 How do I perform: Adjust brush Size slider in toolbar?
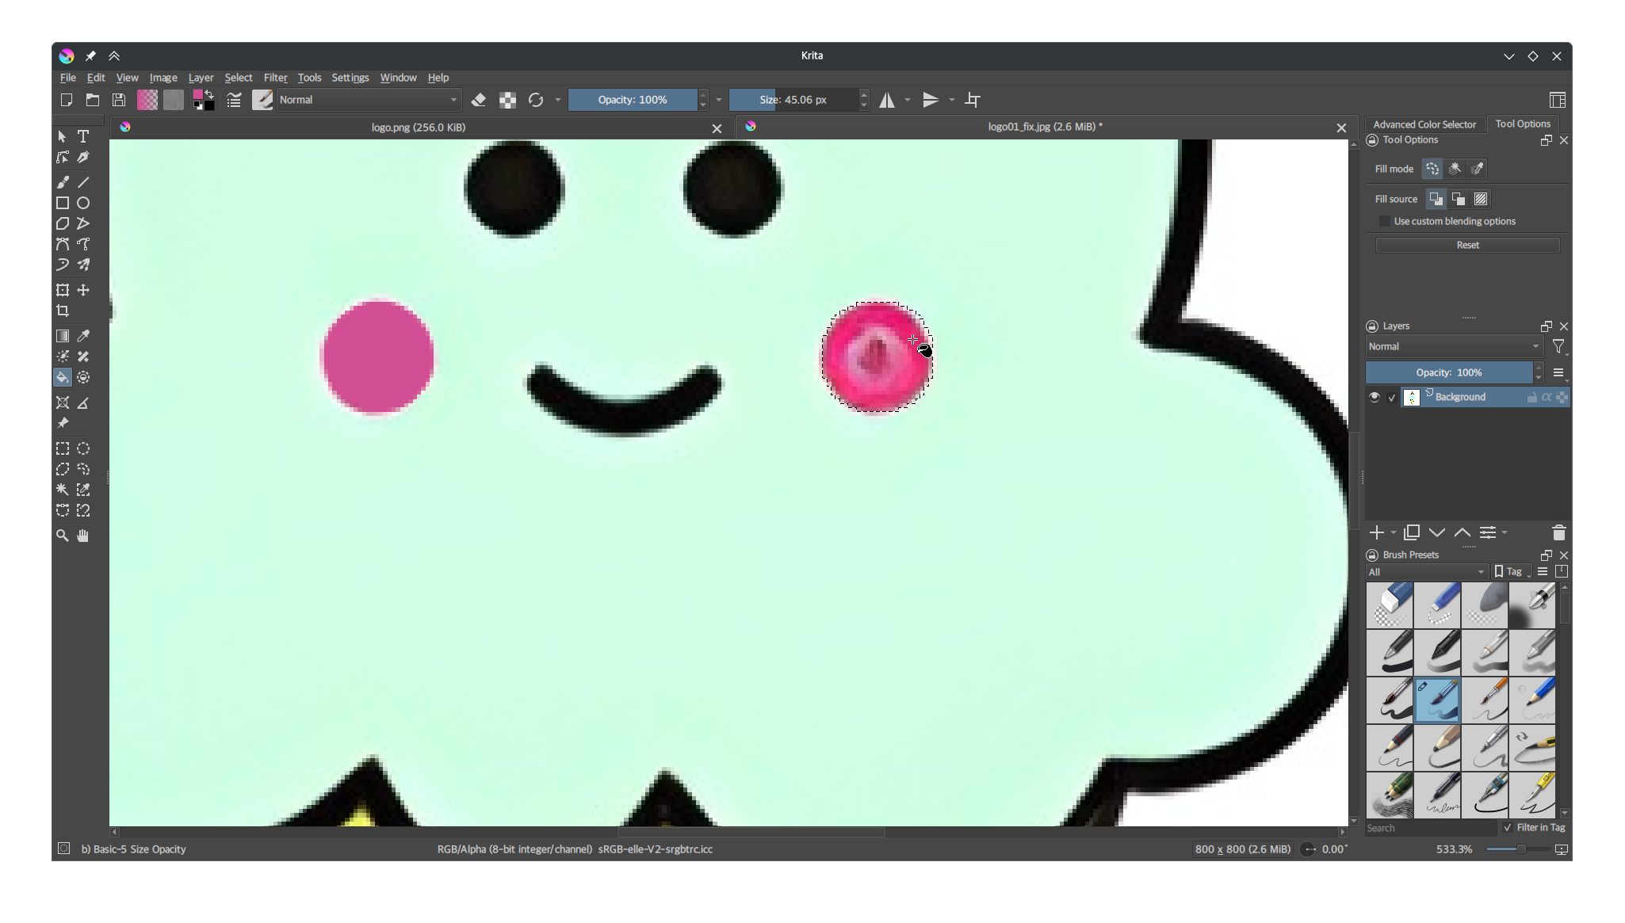793,100
